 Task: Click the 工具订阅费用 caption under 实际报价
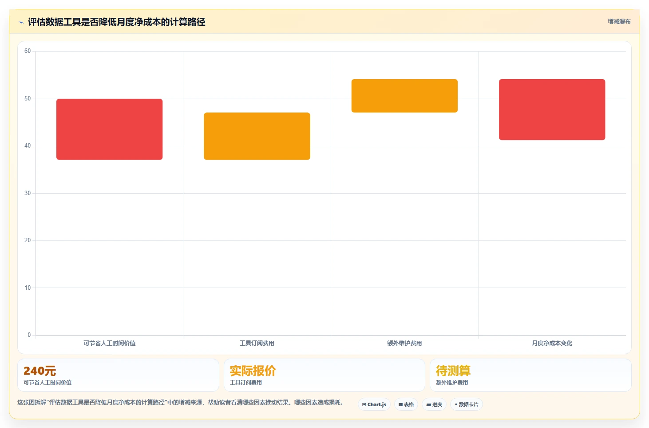tap(246, 382)
